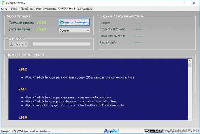Switch to the Wps tab
The width and height of the screenshot is (200, 134).
pos(14,9)
